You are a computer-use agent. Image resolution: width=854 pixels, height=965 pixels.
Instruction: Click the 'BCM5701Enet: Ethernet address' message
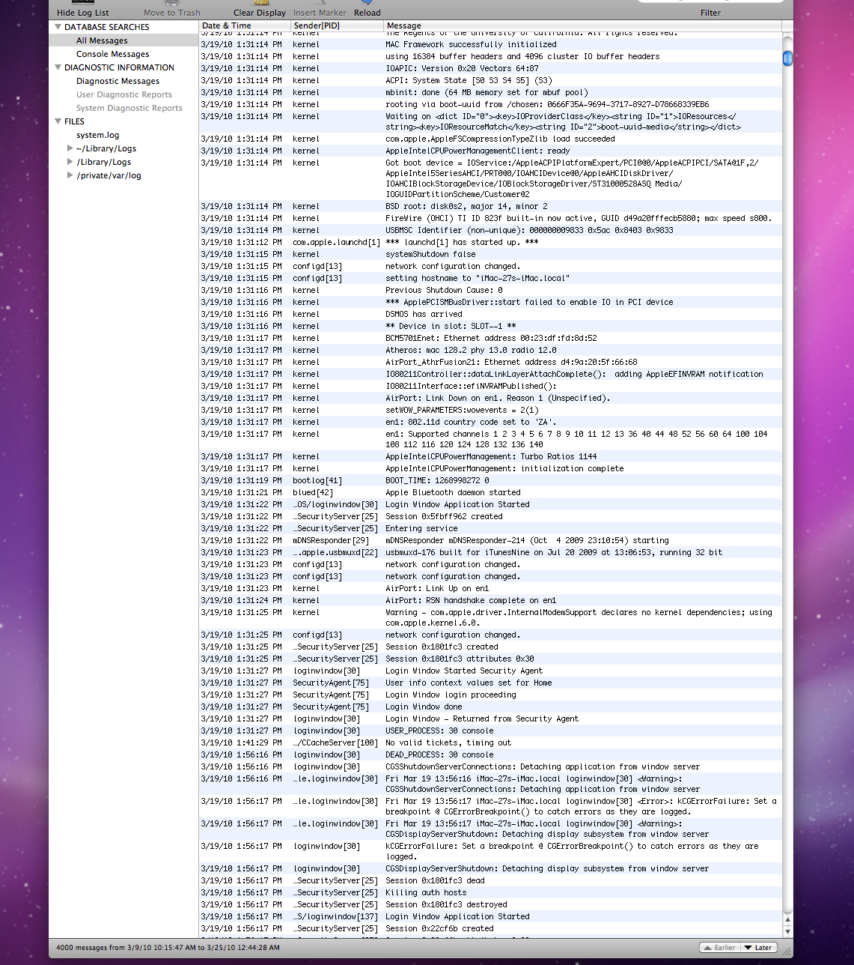click(491, 338)
